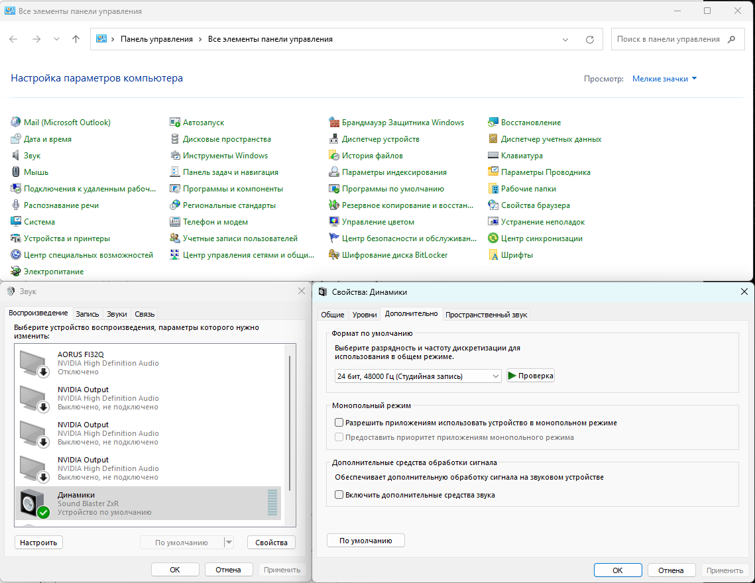This screenshot has width=755, height=583.
Task: Open the Звук (Sound) control panel icon
Action: [x=17, y=156]
